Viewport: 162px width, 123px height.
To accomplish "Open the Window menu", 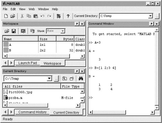I will [43, 9].
